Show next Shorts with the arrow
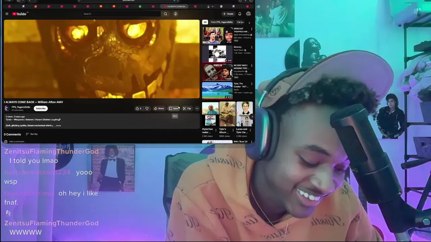The width and height of the screenshot is (431, 242). 252,117
